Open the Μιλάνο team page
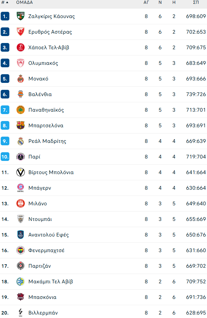 (x=37, y=203)
